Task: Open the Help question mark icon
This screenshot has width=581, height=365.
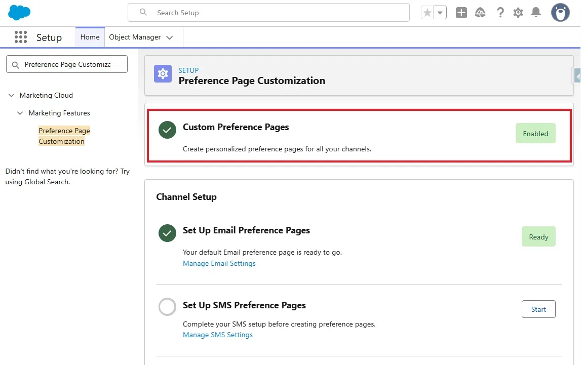Action: [500, 13]
